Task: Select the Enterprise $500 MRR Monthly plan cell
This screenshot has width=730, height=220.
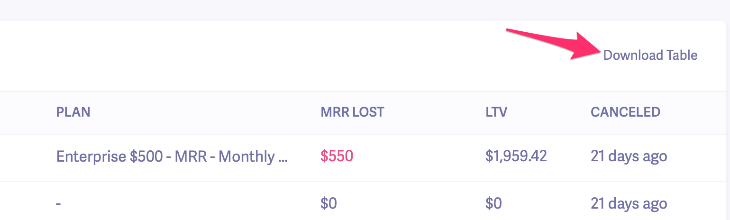Action: click(x=172, y=156)
